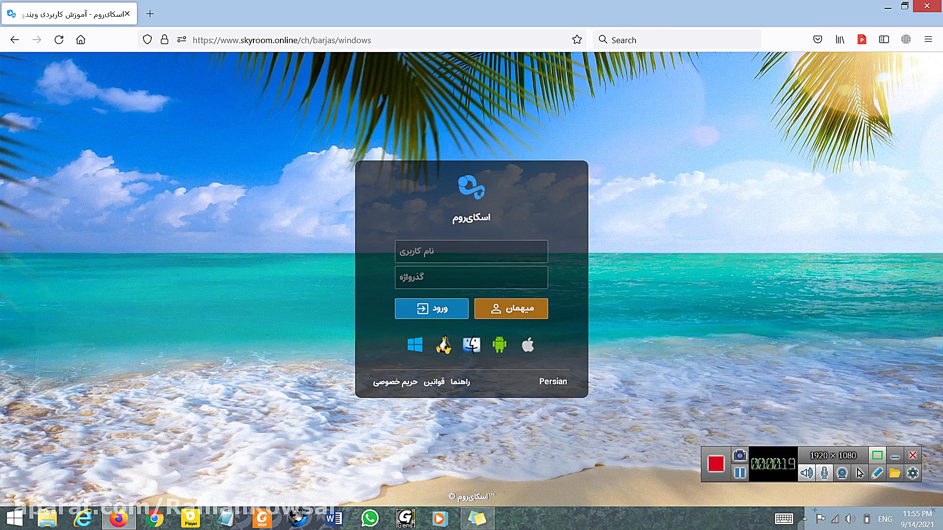Click the macOS Finder download icon
Viewport: 943px width, 530px height.
471,345
